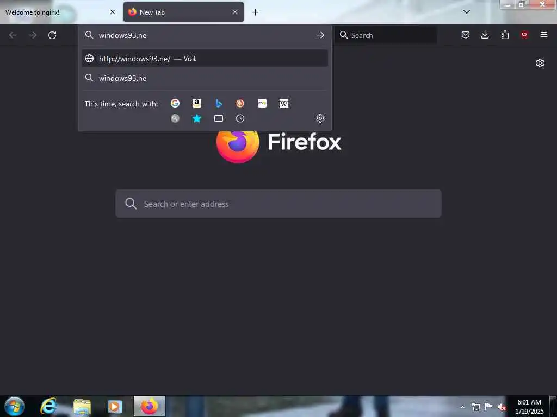
Task: Open Pocket save button
Action: click(466, 35)
